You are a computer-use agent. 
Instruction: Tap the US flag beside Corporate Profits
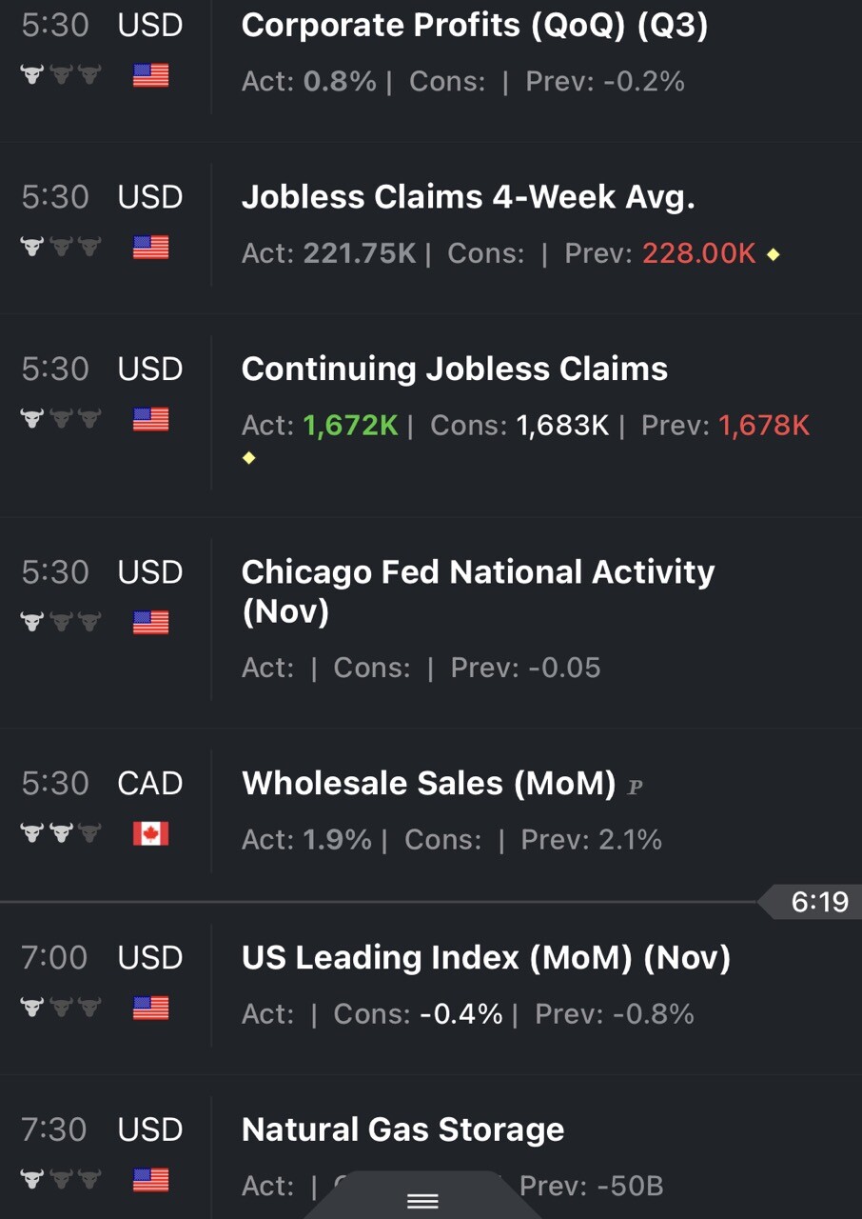pyautogui.click(x=150, y=75)
